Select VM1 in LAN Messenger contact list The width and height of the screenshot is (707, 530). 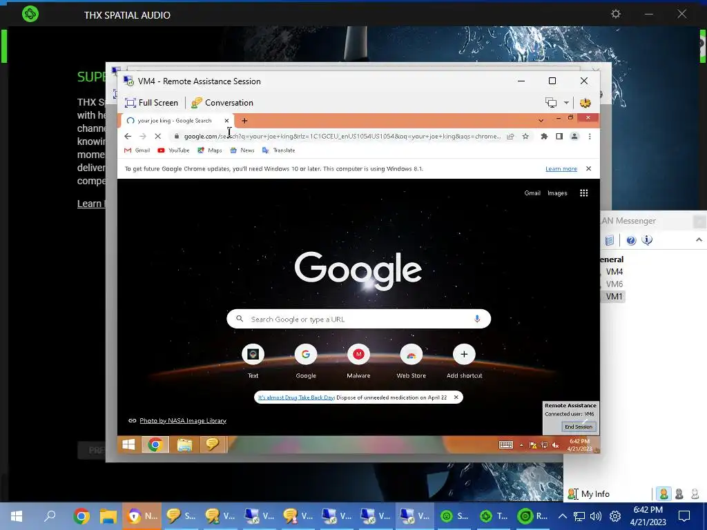point(614,297)
